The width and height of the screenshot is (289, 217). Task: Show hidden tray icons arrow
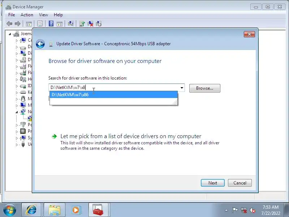[227, 210]
